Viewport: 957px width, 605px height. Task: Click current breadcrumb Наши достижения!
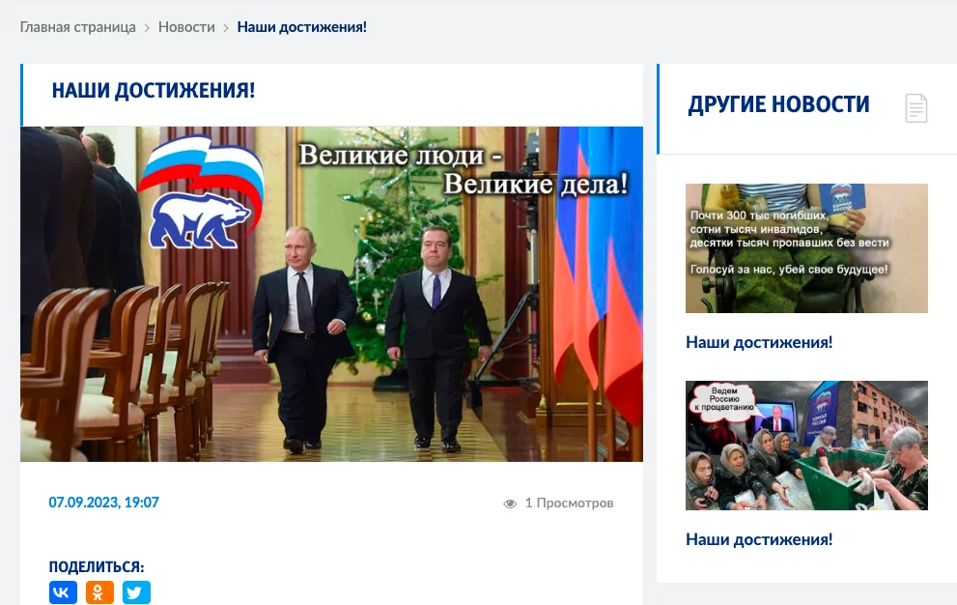301,27
